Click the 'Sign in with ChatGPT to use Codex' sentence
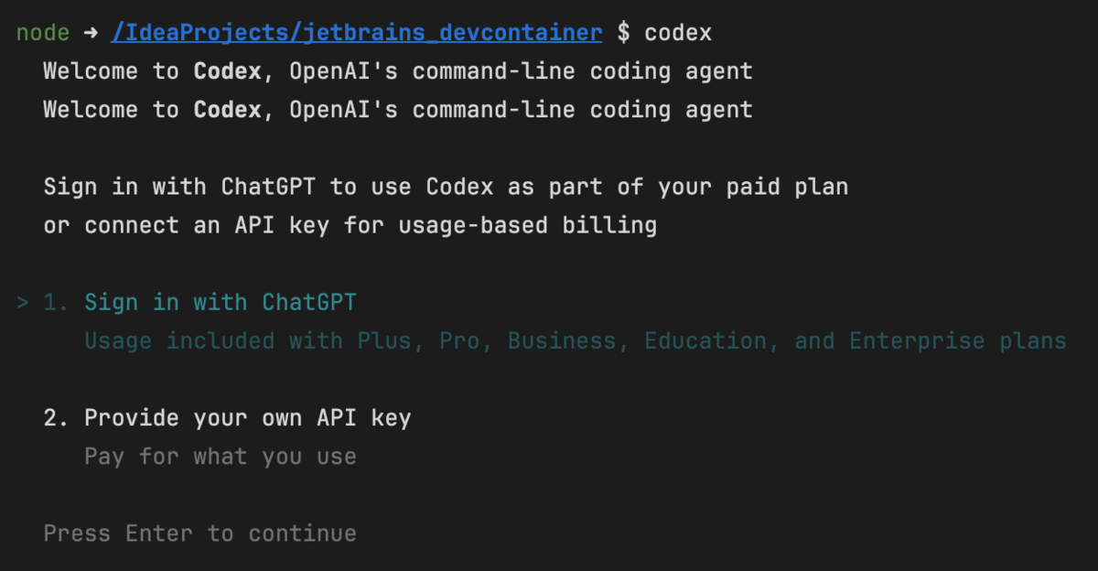The image size is (1098, 571). (x=268, y=188)
